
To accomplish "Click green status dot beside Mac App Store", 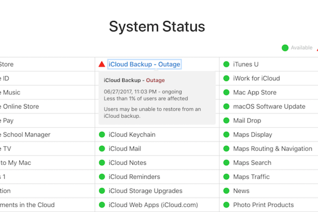I will [x=226, y=92].
